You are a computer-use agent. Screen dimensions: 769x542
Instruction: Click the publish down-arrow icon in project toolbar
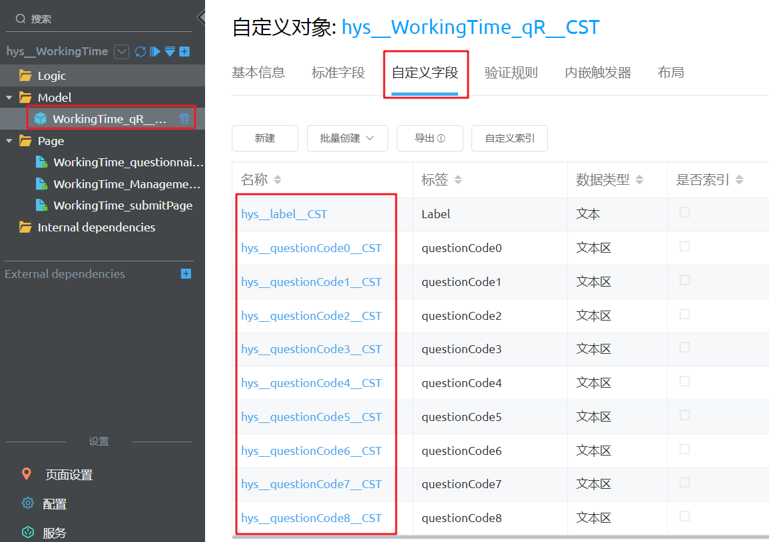(170, 51)
